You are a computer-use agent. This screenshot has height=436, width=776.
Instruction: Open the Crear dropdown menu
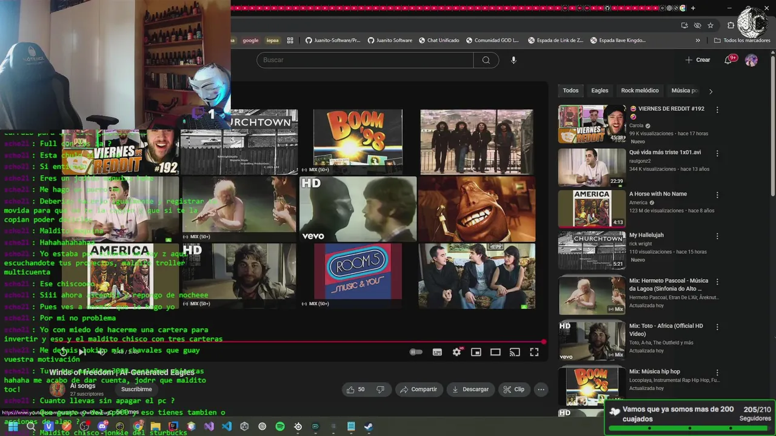(698, 60)
